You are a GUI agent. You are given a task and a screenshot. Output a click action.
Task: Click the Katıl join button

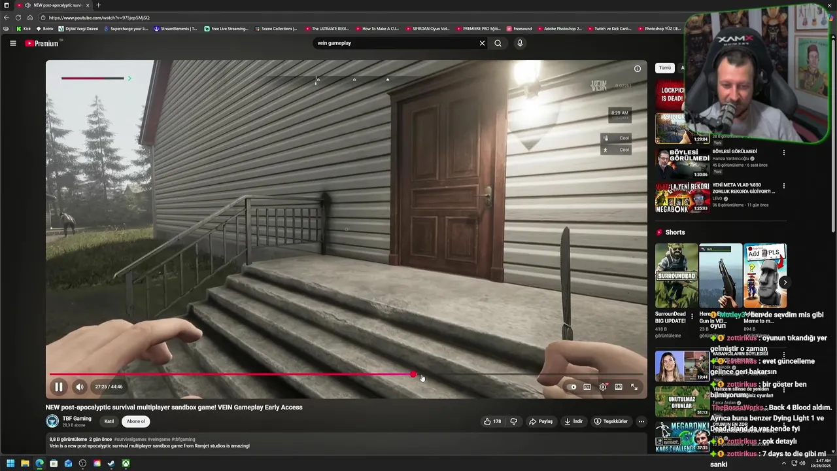pyautogui.click(x=109, y=421)
